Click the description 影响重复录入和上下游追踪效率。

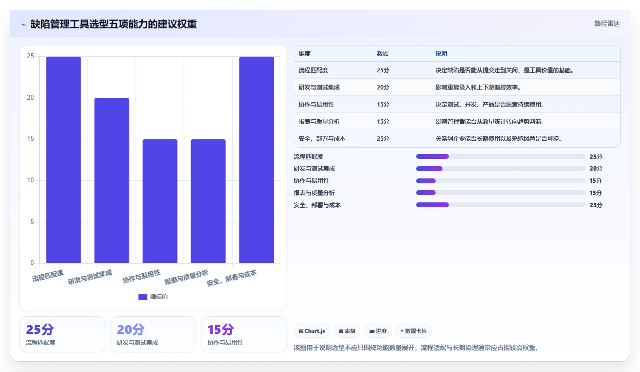pyautogui.click(x=478, y=88)
